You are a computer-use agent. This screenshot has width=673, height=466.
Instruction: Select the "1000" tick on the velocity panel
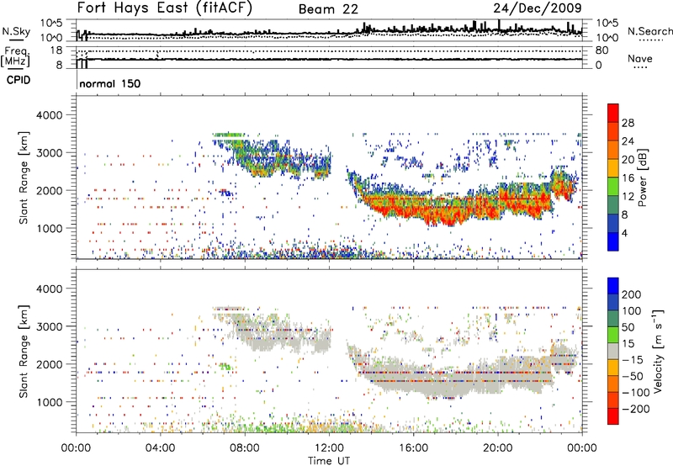tap(49, 402)
